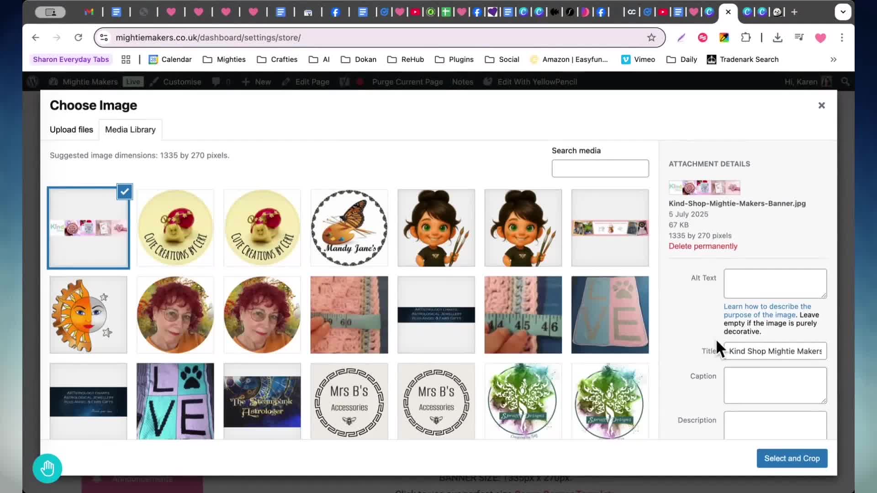The image size is (877, 493).
Task: Uncheck the selected banner image checkmark
Action: (125, 192)
